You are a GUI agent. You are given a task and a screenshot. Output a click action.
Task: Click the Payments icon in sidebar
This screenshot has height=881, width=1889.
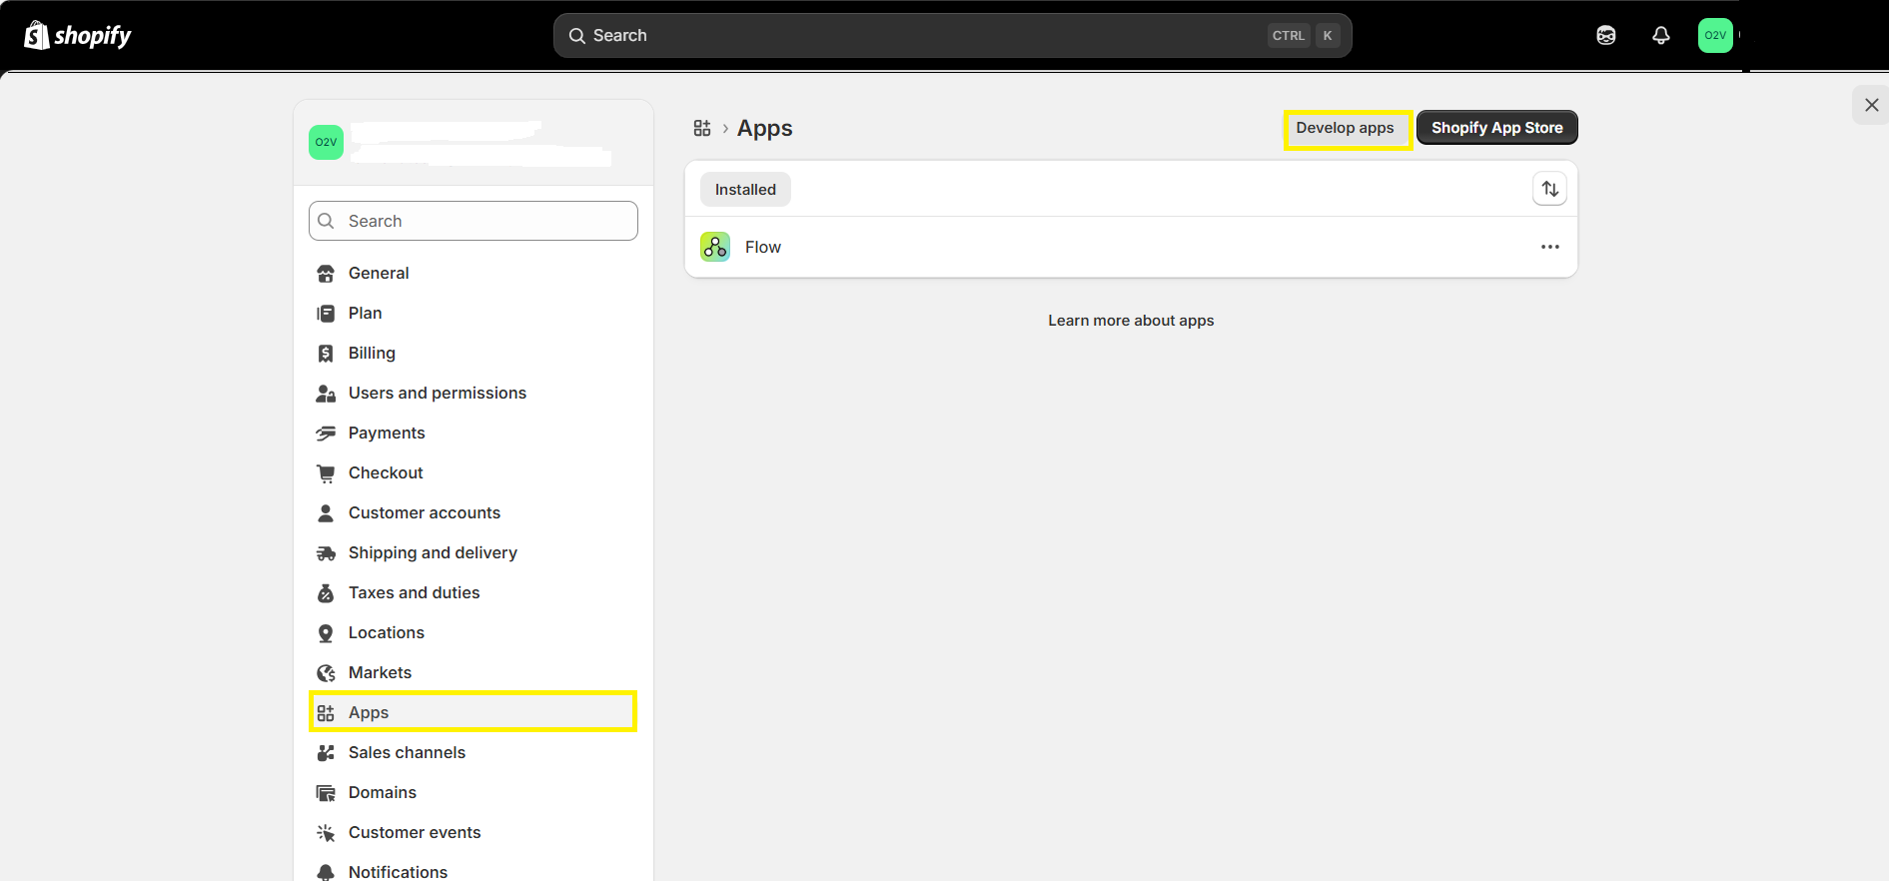[326, 434]
